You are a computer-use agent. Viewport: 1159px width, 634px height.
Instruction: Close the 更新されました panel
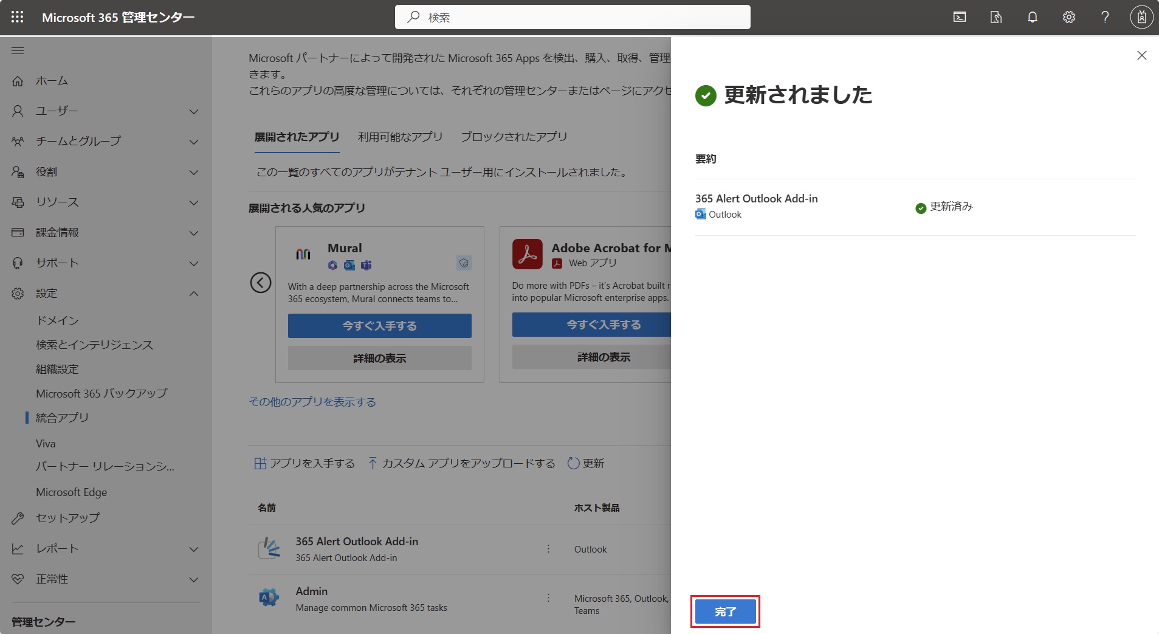(x=1141, y=55)
